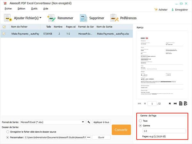
Task: Click the Ajouter Fichier(s) PDF icon
Action: point(8,18)
